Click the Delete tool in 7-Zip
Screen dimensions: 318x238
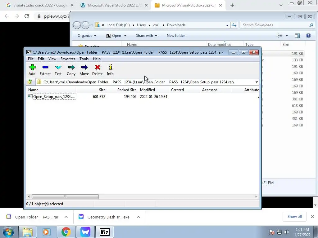click(x=97, y=70)
